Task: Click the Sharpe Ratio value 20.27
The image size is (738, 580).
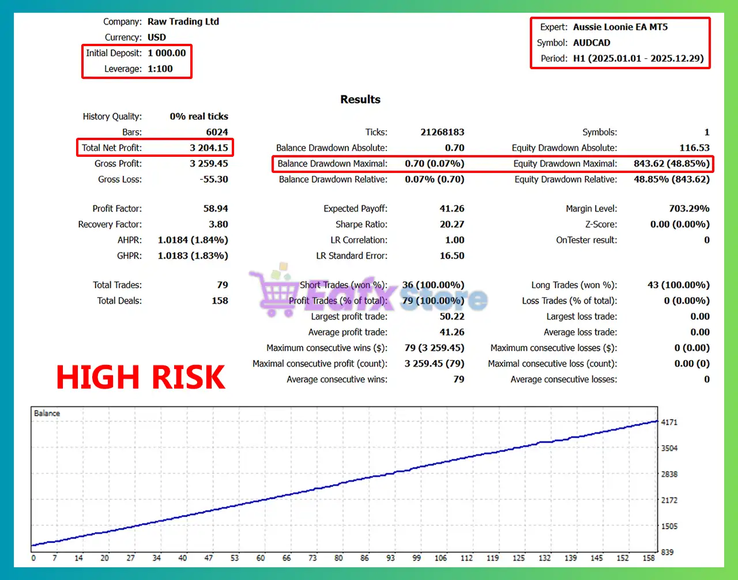Action: pyautogui.click(x=450, y=224)
